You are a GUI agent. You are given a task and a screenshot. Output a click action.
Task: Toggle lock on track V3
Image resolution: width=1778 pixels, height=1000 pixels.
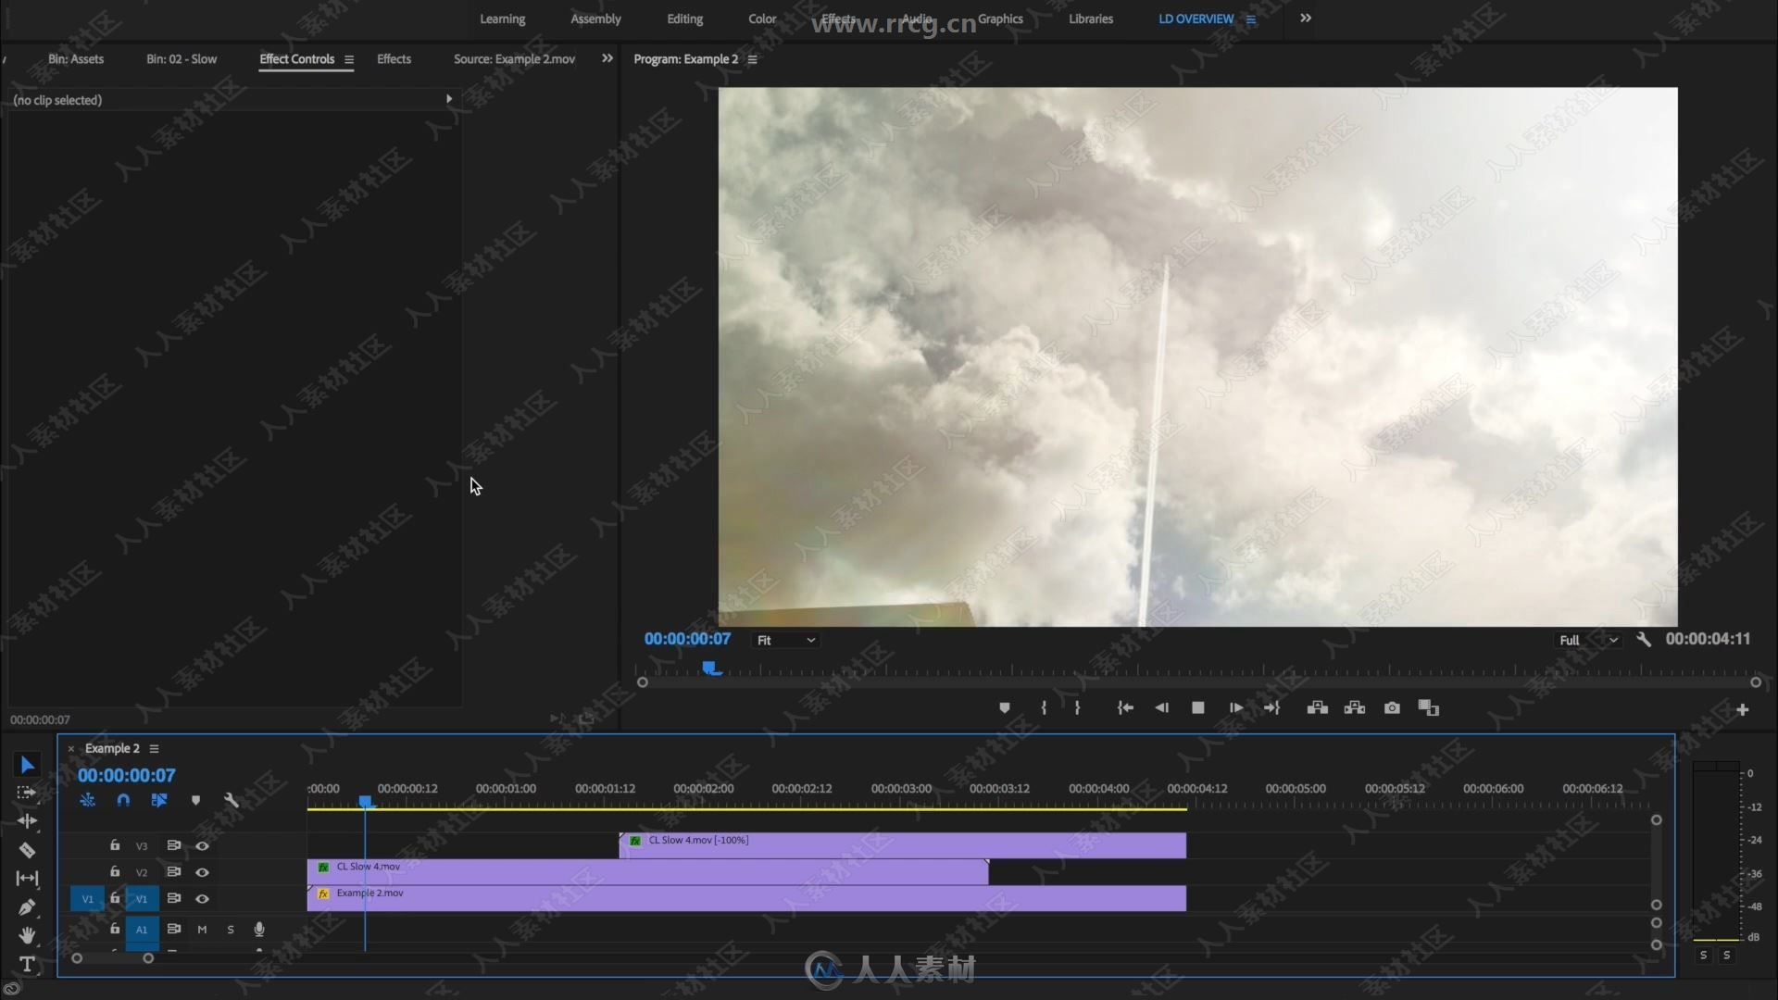point(115,845)
